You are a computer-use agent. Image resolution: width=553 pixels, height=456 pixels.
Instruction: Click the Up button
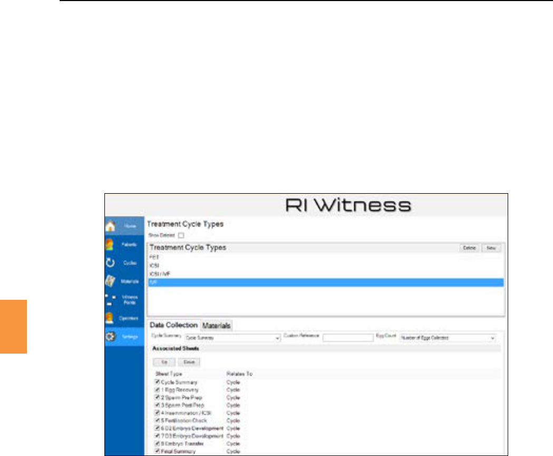coord(164,362)
